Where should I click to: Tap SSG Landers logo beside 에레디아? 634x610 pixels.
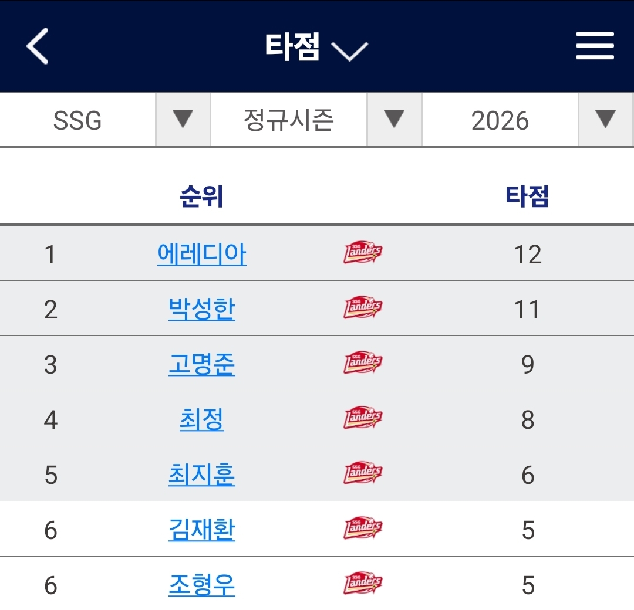coord(363,253)
